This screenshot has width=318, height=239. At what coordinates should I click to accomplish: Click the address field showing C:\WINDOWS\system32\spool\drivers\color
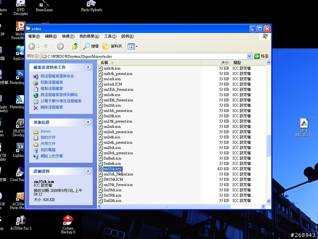tap(144, 56)
